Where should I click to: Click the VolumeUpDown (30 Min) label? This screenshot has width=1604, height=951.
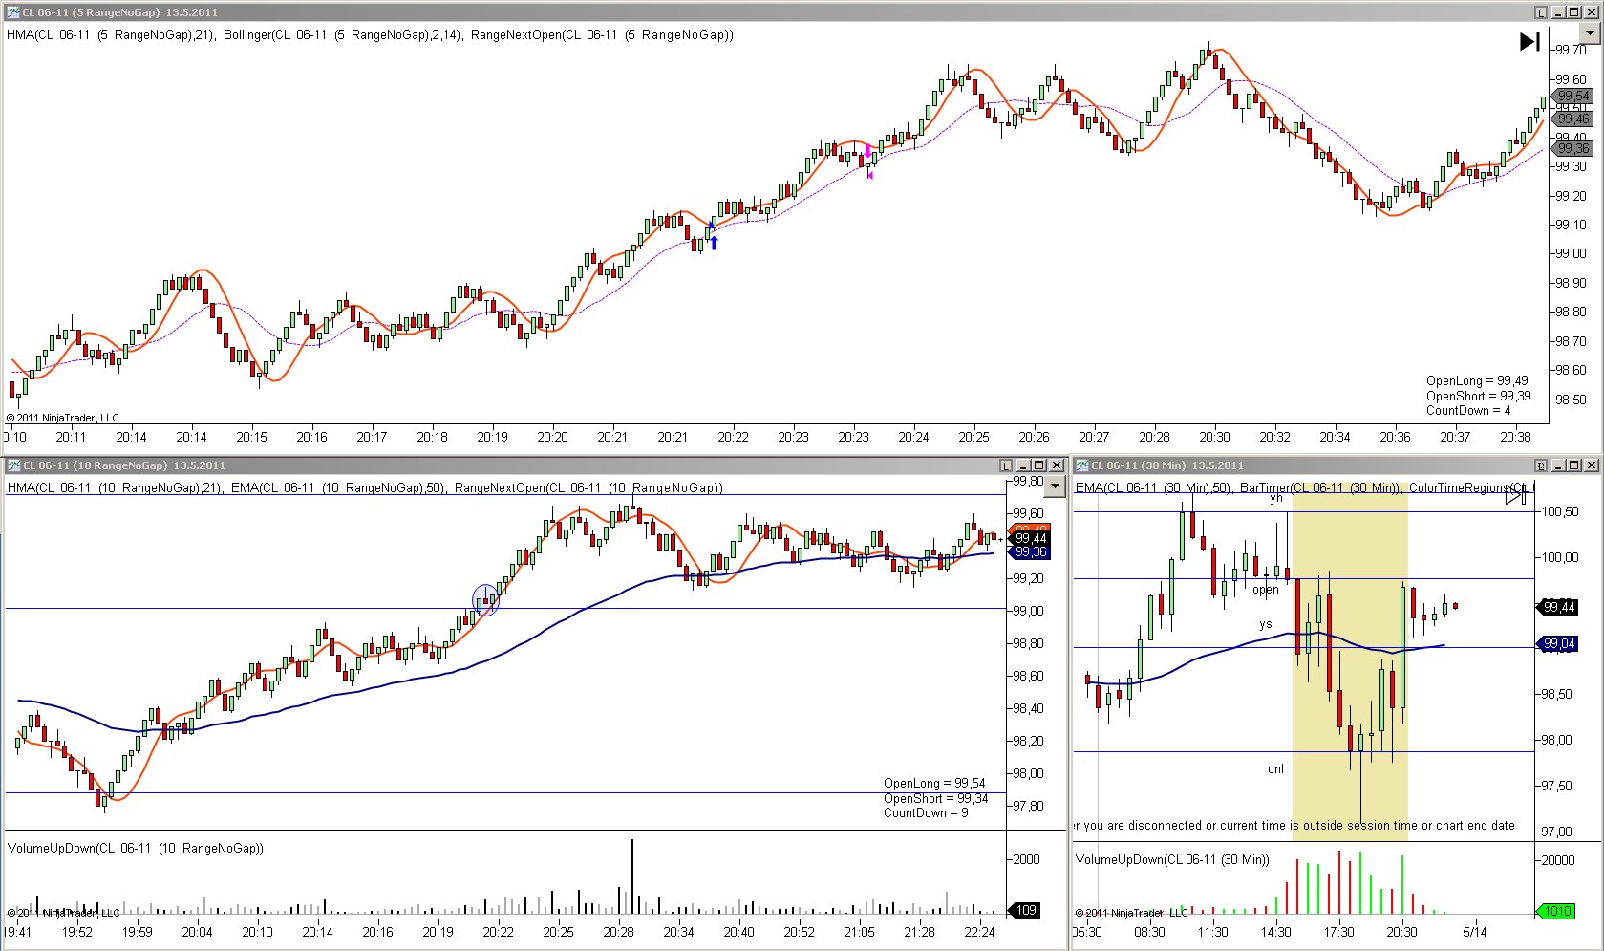click(x=1173, y=859)
